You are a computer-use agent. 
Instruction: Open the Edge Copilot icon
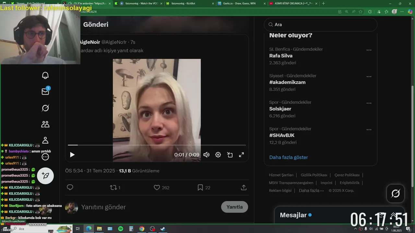[410, 12]
